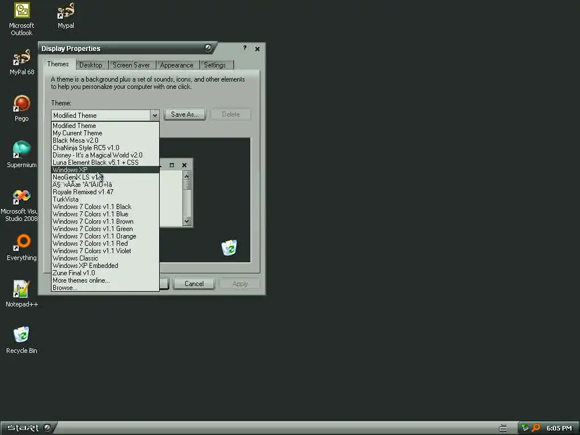
Task: Click preview window scrollbar down arrow
Action: (x=187, y=221)
